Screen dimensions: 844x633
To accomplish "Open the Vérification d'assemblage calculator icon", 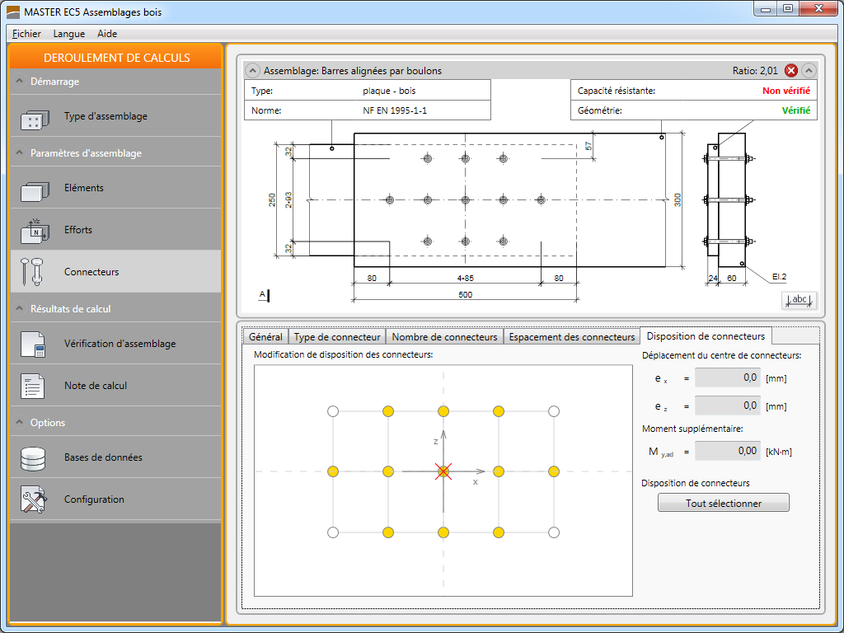I will pos(33,345).
